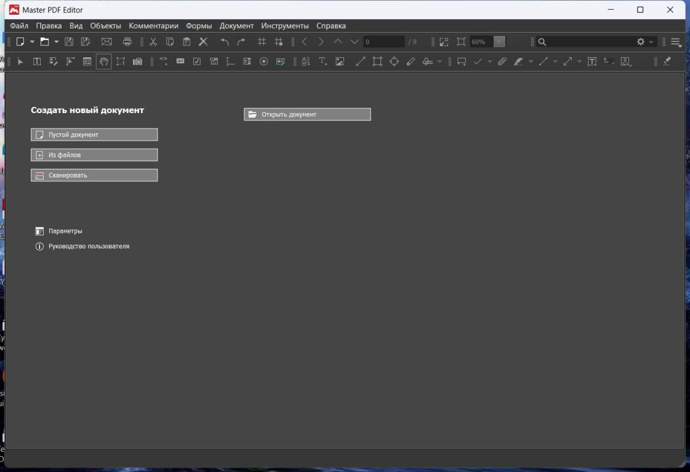The width and height of the screenshot is (690, 472).
Task: Click the Открыть документ button
Action: pyautogui.click(x=307, y=114)
